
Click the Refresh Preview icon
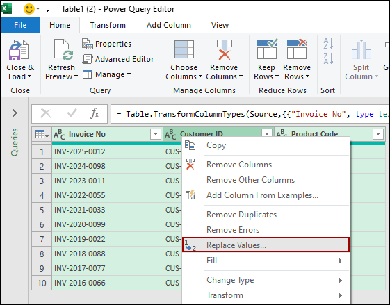[64, 50]
